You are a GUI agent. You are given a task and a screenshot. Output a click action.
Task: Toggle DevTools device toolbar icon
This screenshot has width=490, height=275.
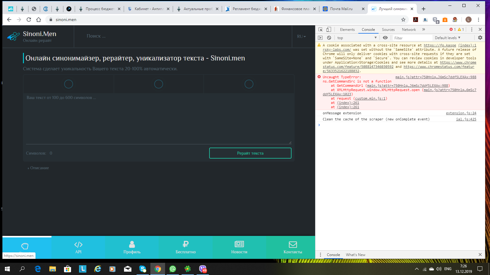click(329, 29)
